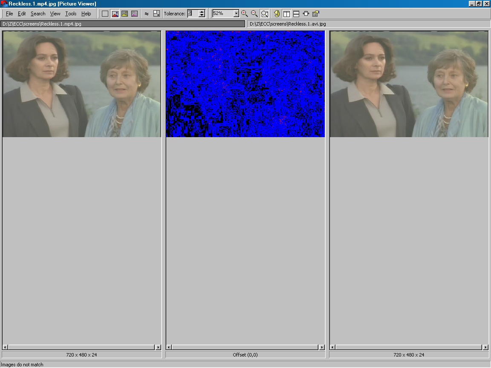Click the right image of two women

[409, 84]
